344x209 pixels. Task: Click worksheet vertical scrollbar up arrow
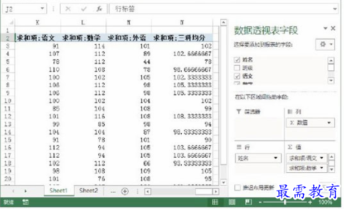224,22
